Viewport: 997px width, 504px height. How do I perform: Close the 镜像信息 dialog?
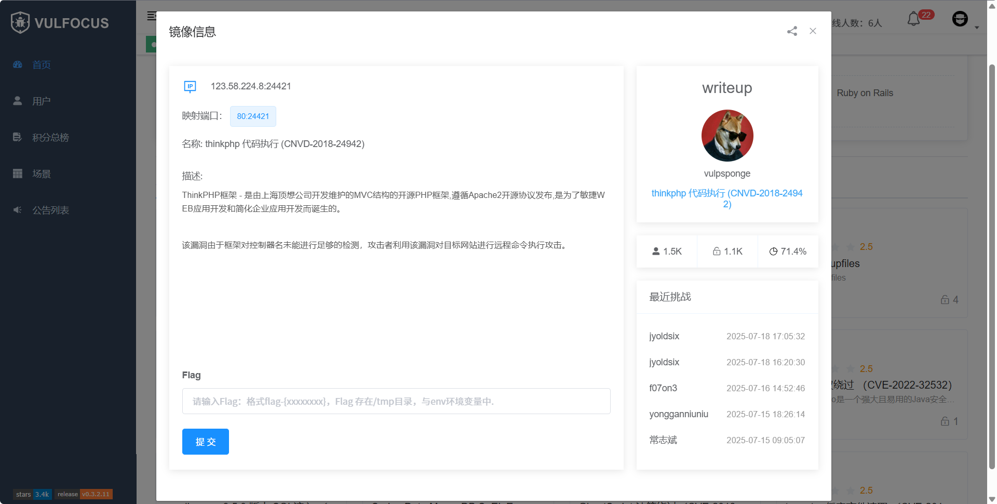pos(813,31)
